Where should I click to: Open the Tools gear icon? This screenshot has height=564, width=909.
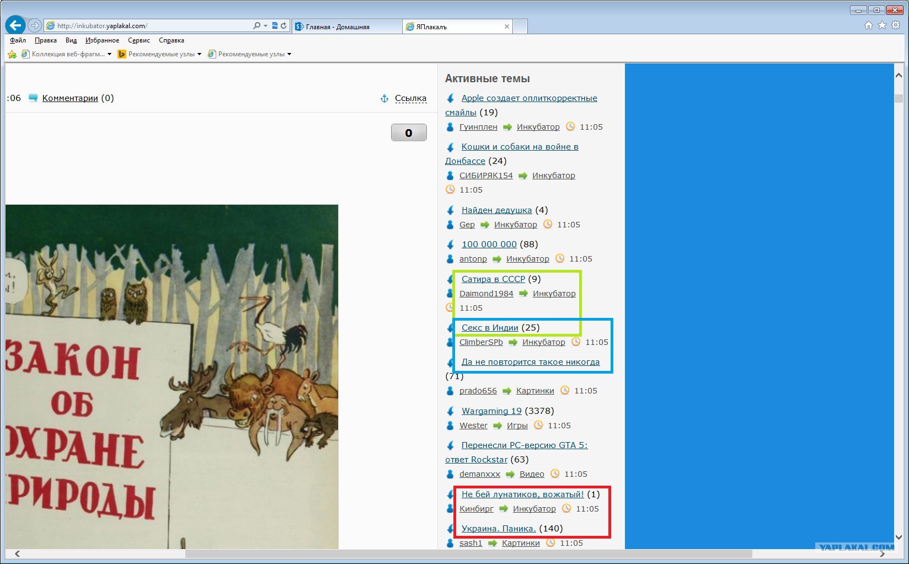896,25
